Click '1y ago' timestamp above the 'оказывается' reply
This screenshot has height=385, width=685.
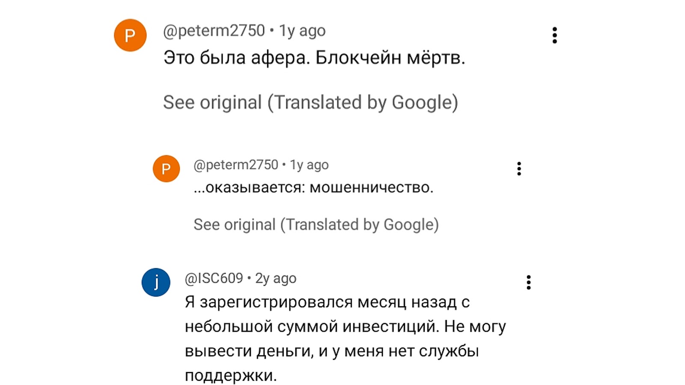[x=309, y=165]
